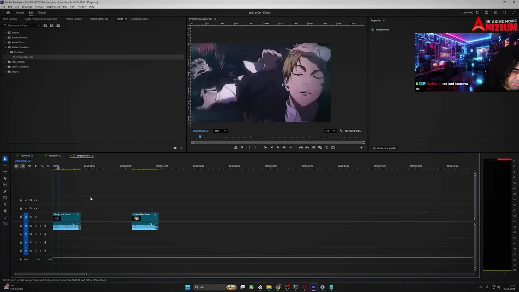Select the Rectangle tool
This screenshot has height=292, width=519.
pyautogui.click(x=5, y=198)
